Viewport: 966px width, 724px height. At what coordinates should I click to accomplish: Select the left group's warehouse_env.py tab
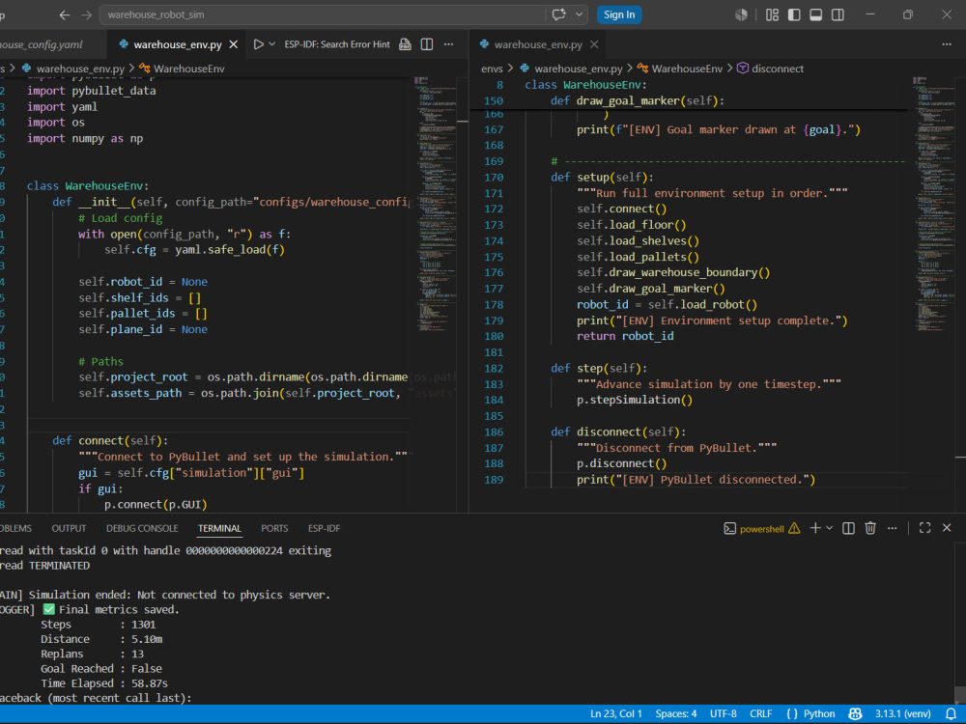coord(178,44)
